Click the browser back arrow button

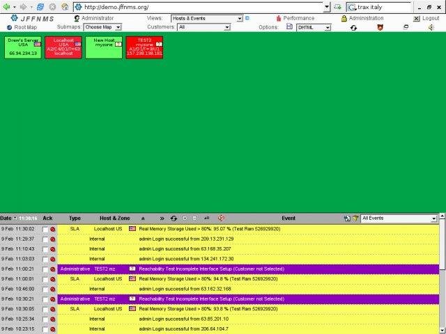click(6, 6)
